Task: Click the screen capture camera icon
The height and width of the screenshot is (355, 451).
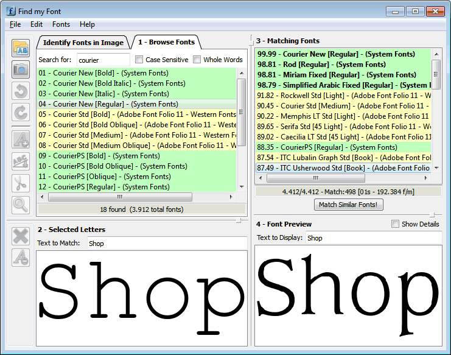Action: (x=21, y=69)
